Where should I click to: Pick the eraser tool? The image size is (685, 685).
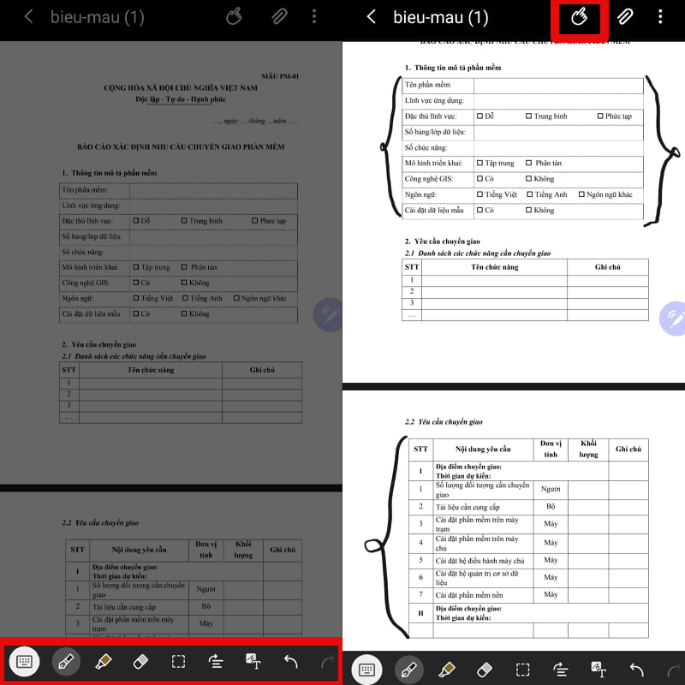click(140, 661)
